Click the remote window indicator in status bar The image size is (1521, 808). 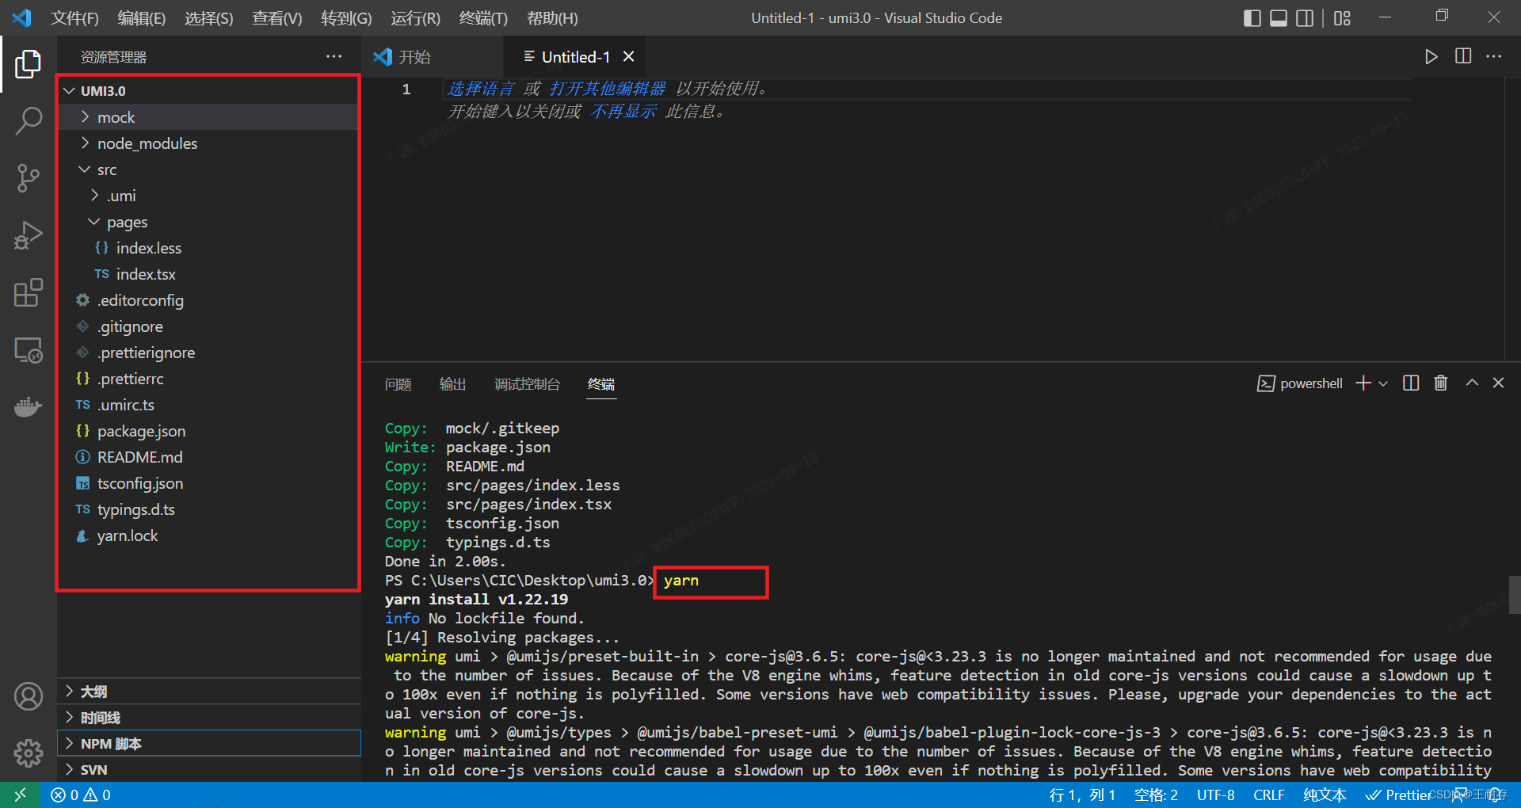pyautogui.click(x=20, y=795)
